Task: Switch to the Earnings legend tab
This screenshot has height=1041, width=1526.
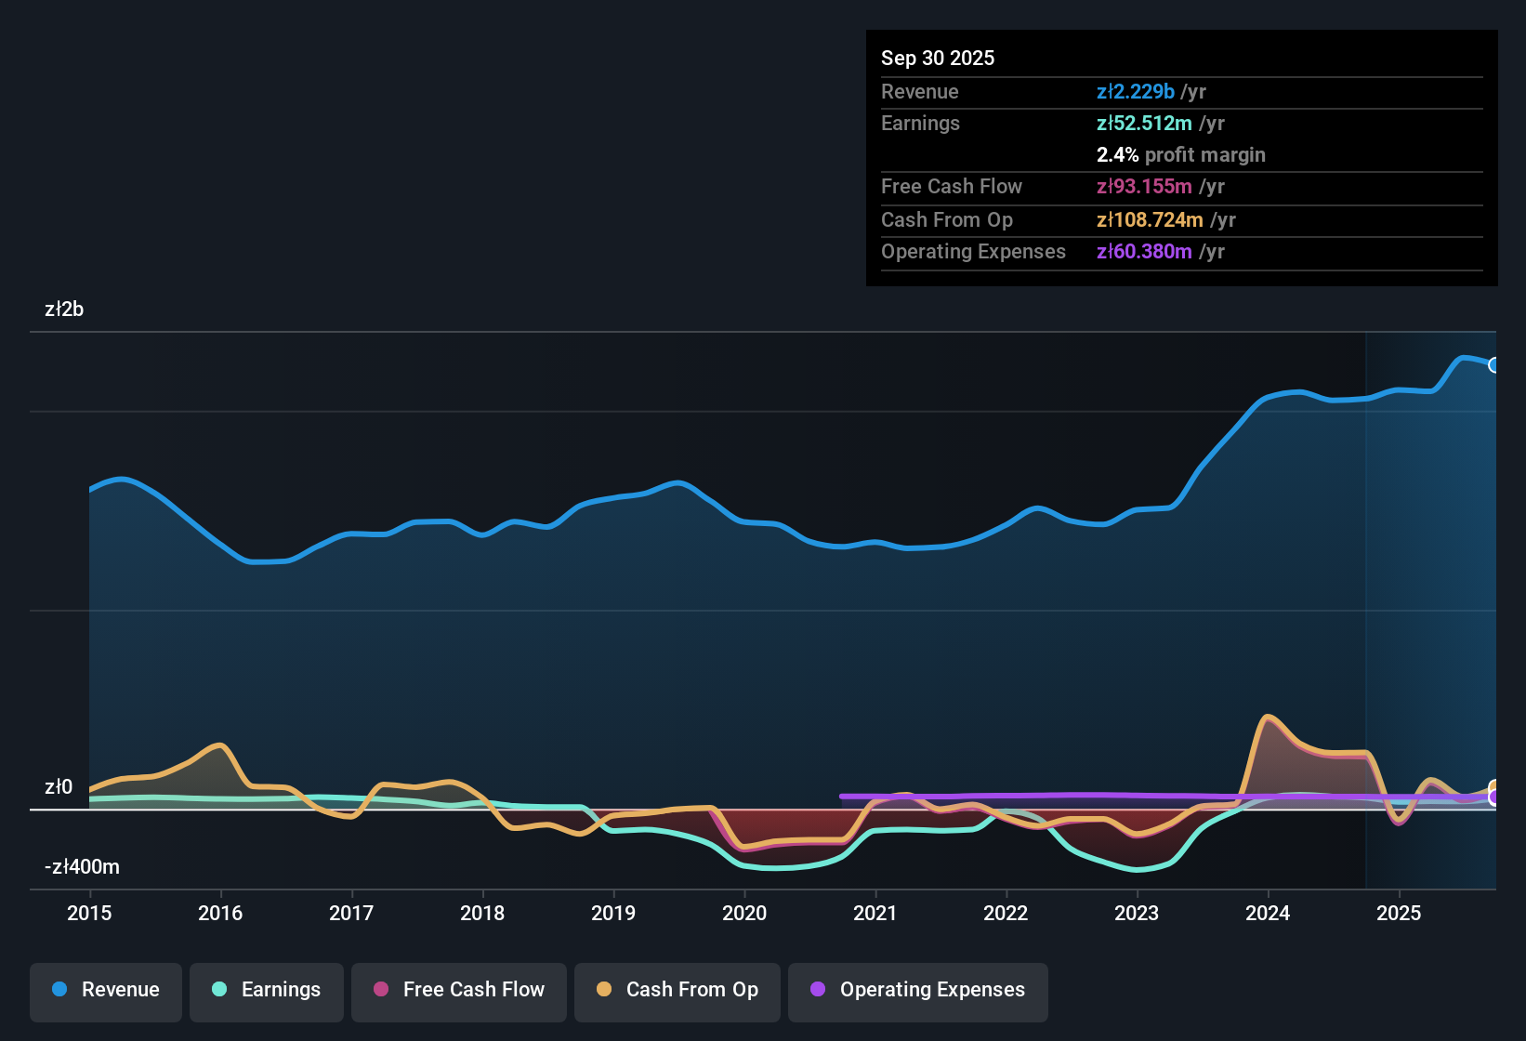Action: tap(266, 990)
